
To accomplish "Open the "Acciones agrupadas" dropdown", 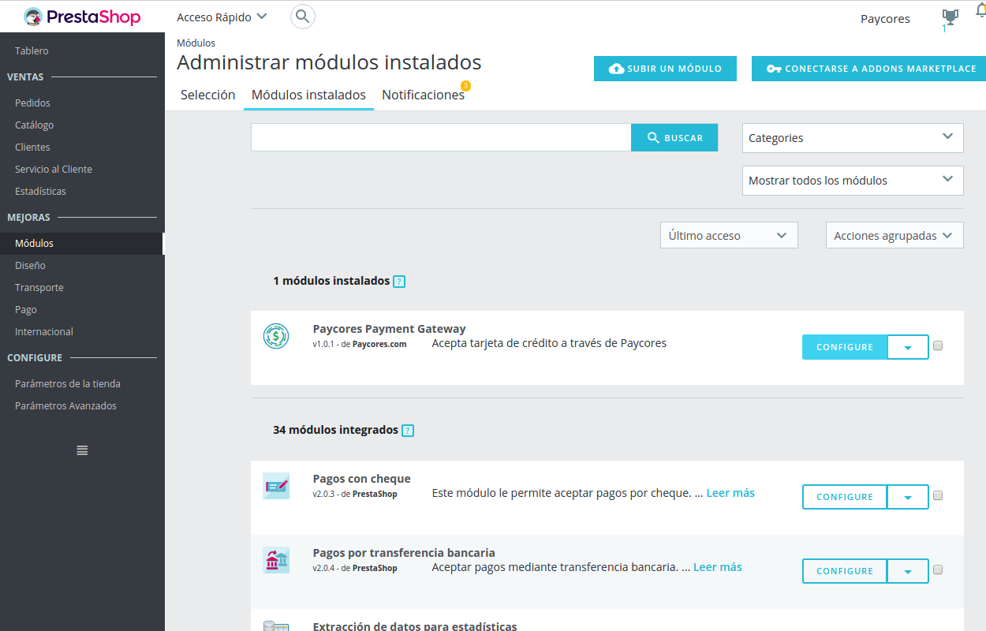I will 894,235.
